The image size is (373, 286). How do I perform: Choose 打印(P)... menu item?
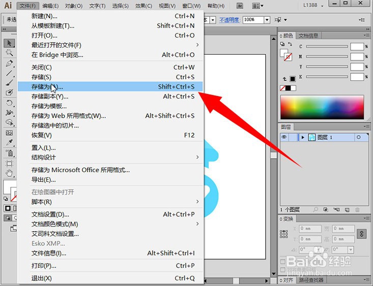(110, 266)
